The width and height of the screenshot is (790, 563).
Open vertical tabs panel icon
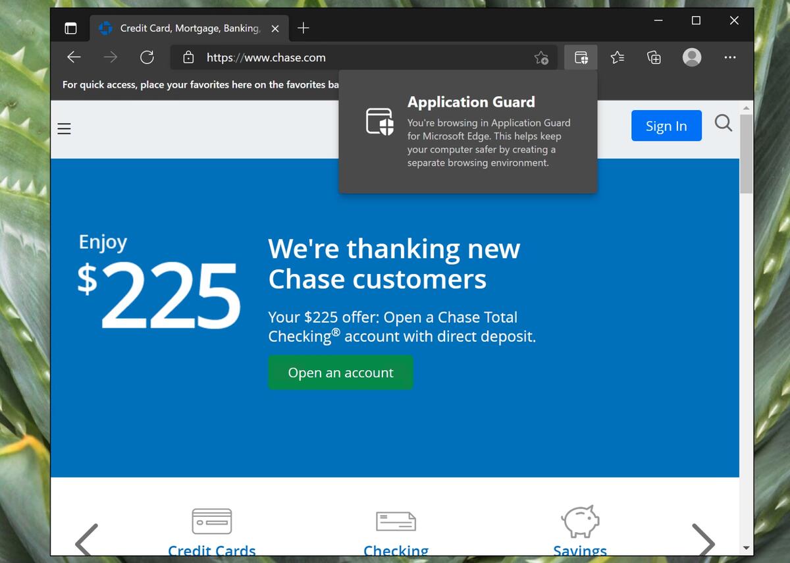coord(70,28)
